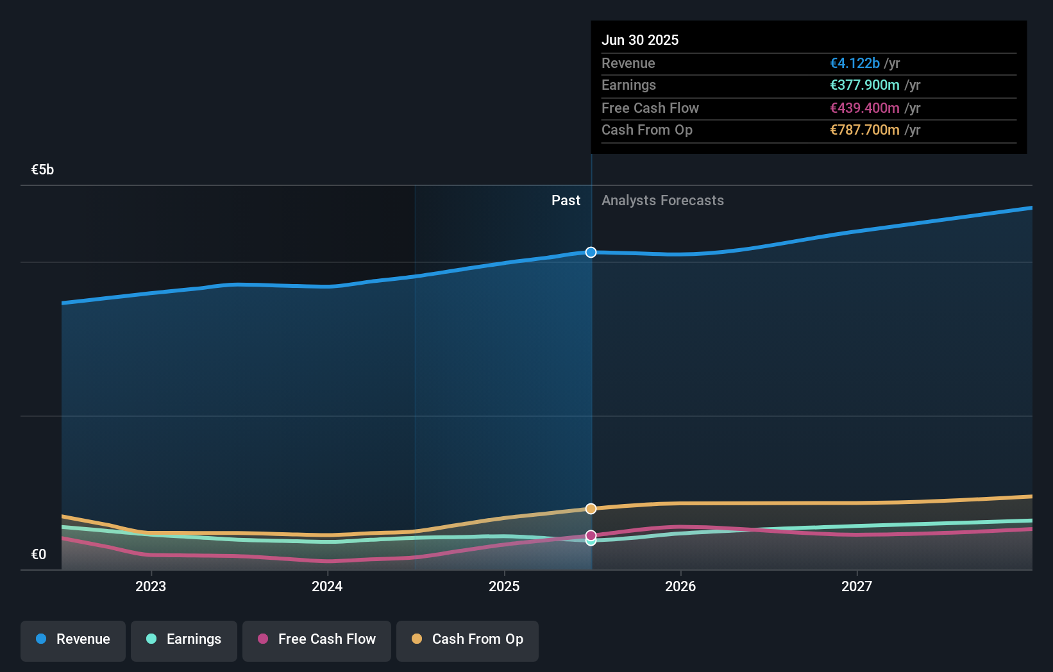The image size is (1053, 672).
Task: Toggle the Earnings series visibility
Action: pyautogui.click(x=183, y=639)
